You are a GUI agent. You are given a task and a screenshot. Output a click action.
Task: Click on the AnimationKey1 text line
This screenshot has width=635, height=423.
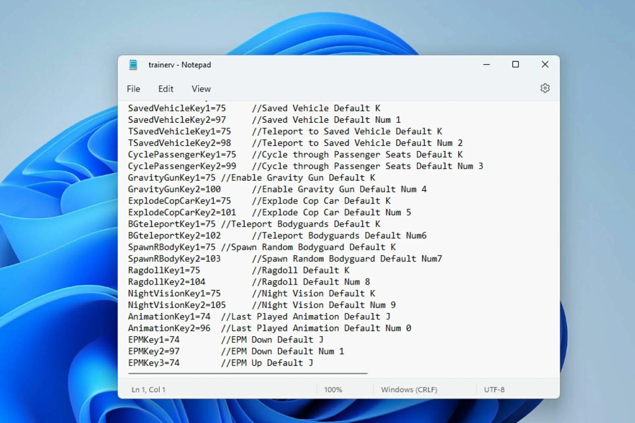tap(259, 317)
